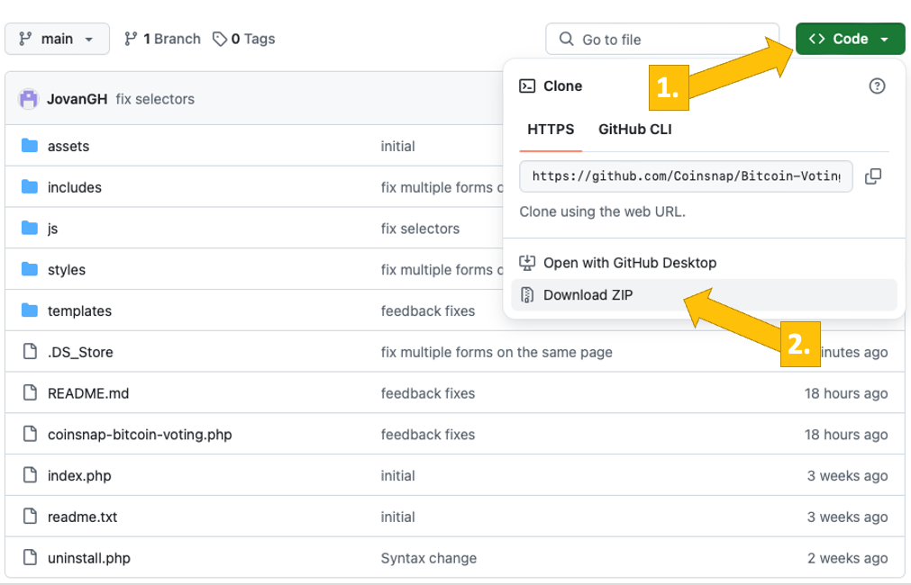Screen dimensions: 911x585
Task: Click the templates folder icon
Action: click(x=30, y=310)
